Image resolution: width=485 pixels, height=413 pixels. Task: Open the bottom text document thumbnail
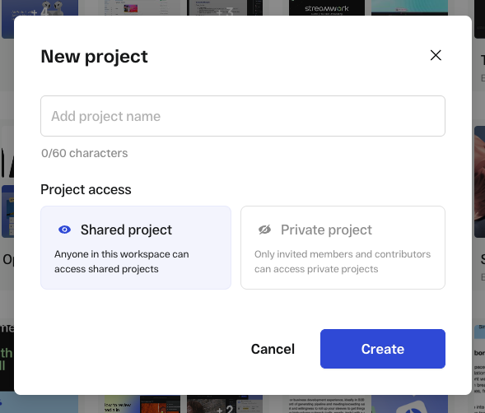[x=327, y=404]
